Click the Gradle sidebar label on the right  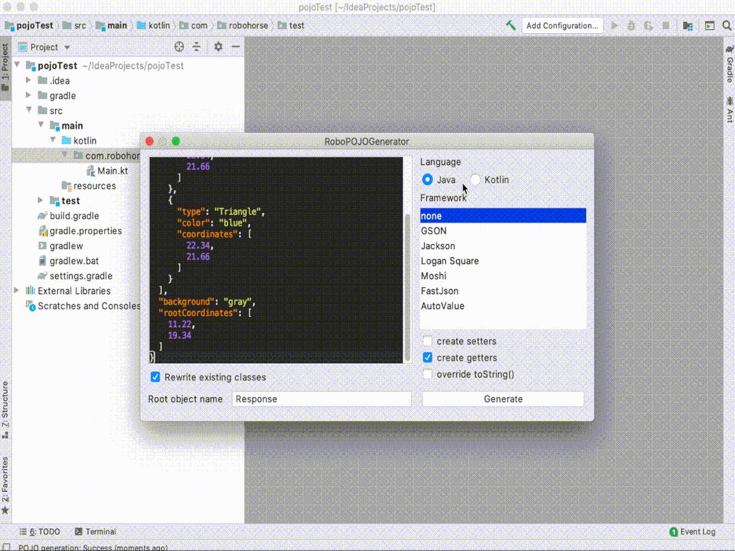(x=730, y=67)
